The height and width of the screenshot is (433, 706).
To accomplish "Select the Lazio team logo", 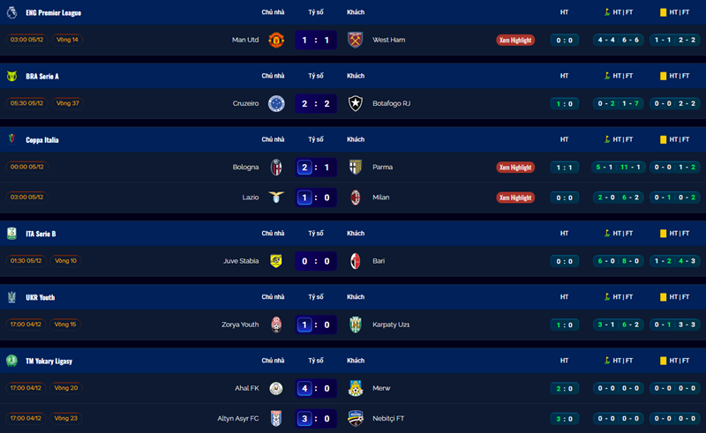I will pos(275,198).
